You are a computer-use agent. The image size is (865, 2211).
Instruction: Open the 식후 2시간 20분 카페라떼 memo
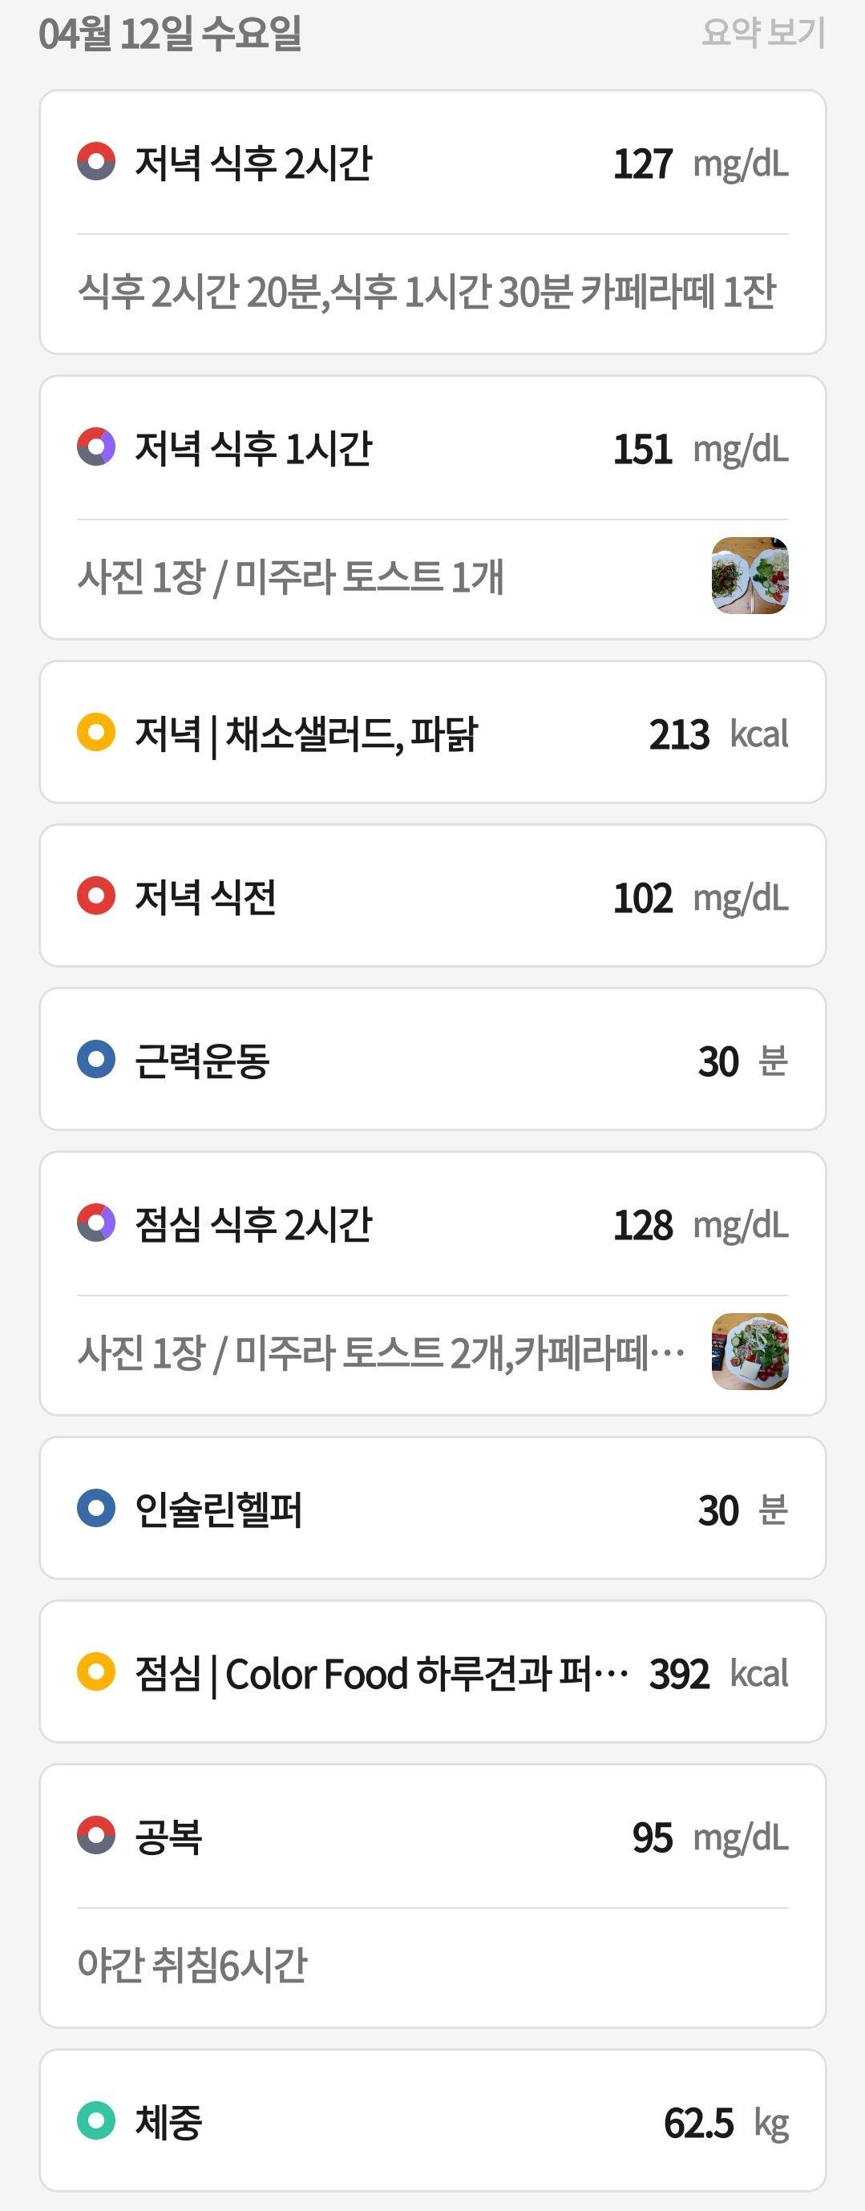[426, 291]
